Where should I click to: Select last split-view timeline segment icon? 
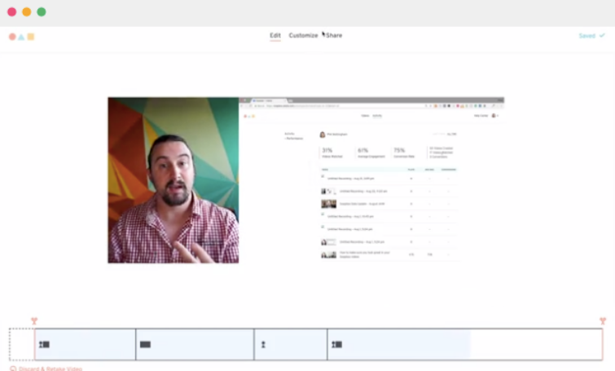pyautogui.click(x=337, y=344)
